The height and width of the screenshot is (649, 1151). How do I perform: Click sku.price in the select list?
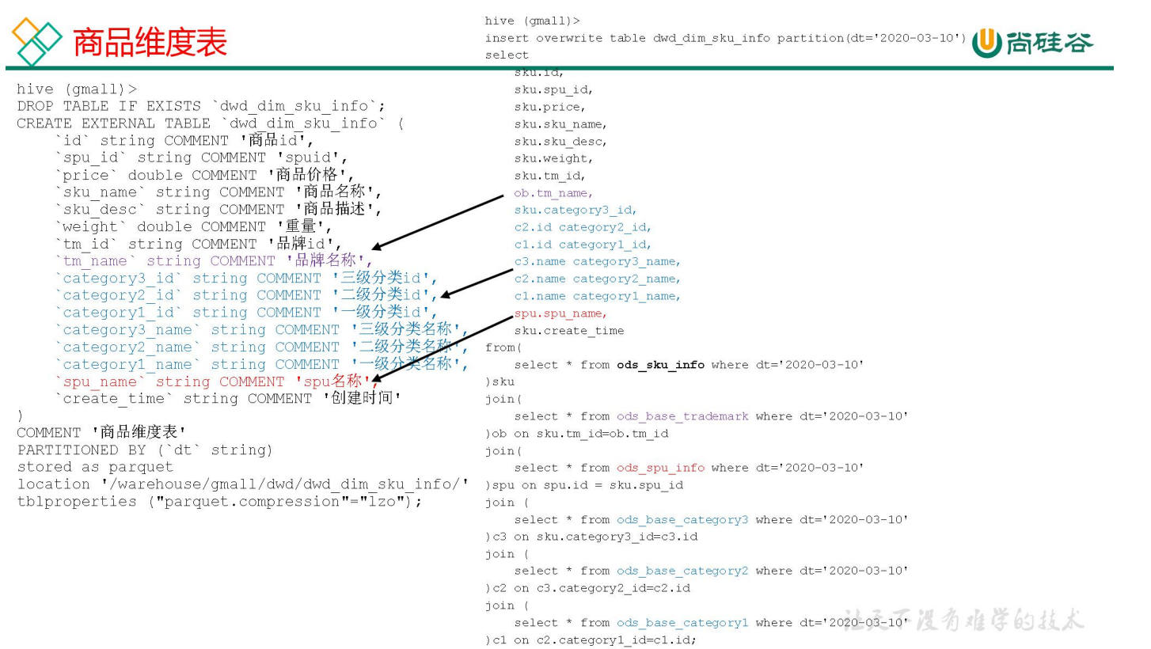point(550,107)
